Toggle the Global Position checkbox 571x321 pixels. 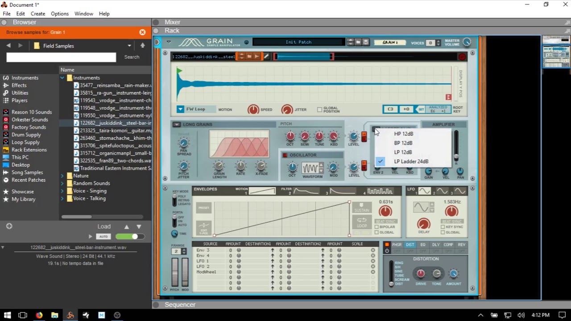(x=319, y=109)
